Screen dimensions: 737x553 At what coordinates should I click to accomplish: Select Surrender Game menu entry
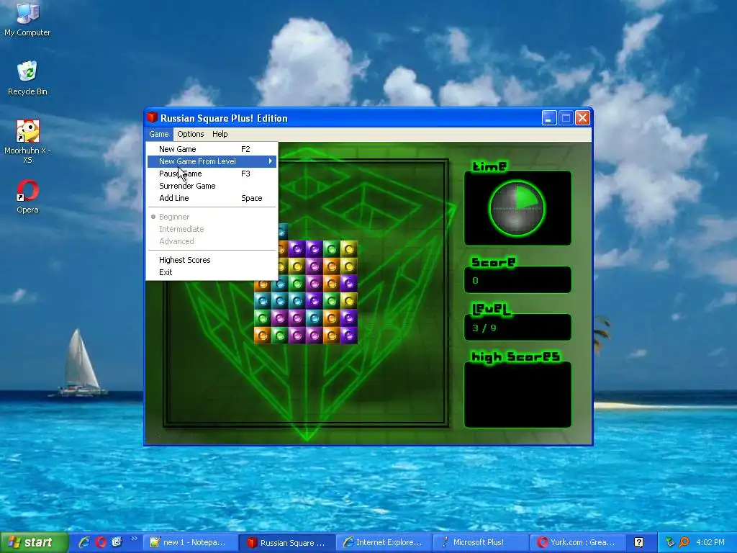click(212, 186)
